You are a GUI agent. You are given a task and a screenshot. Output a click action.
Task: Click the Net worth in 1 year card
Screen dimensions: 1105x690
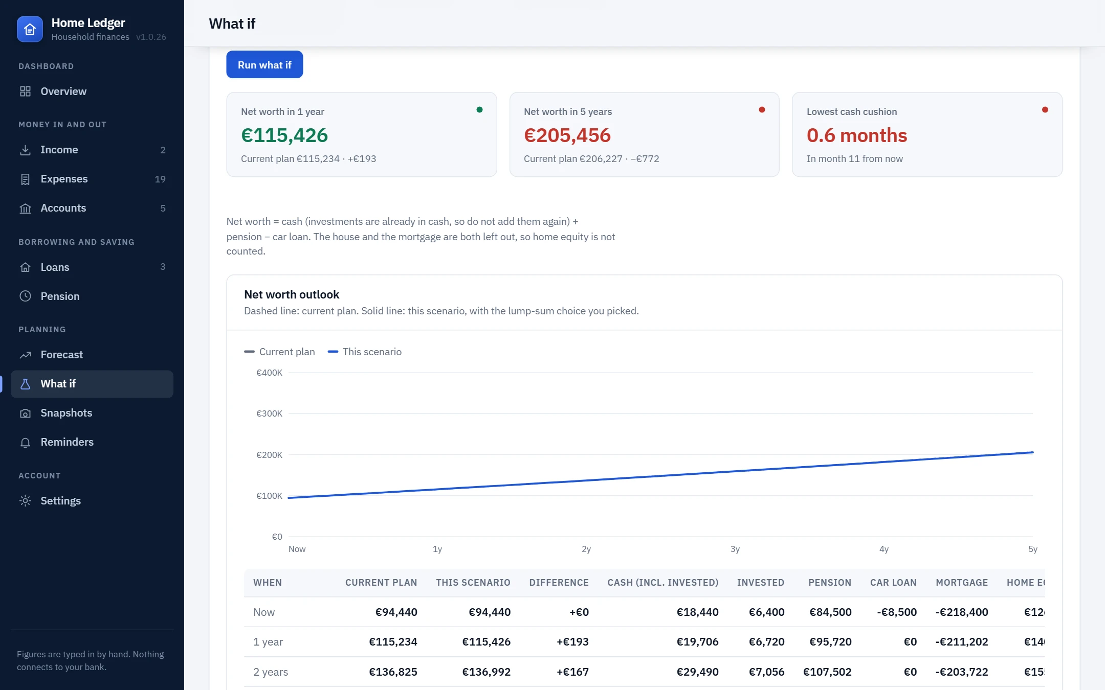(x=362, y=134)
